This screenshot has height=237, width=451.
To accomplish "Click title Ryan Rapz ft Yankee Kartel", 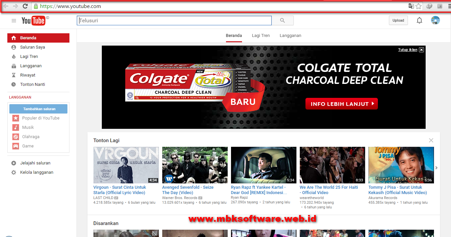I will (259, 190).
